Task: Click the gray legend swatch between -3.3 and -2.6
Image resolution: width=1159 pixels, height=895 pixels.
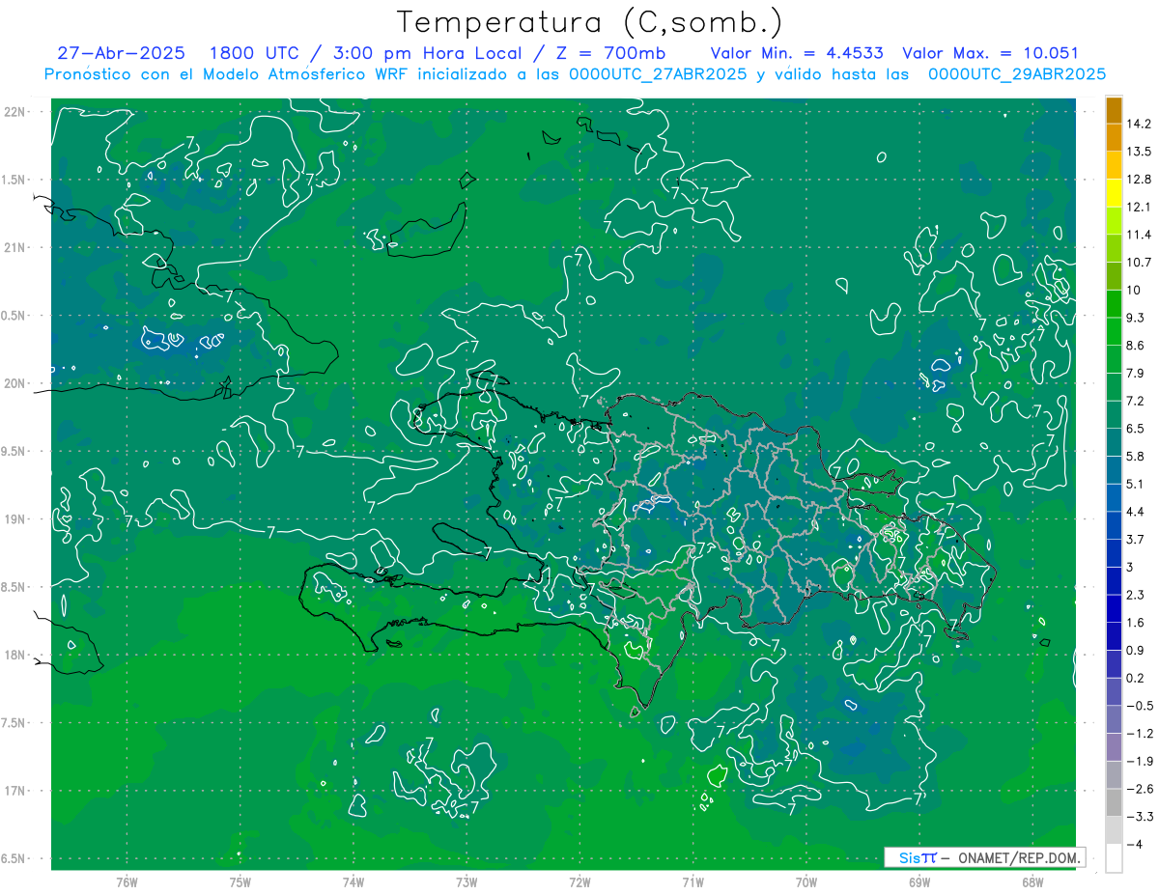Action: pyautogui.click(x=1114, y=803)
